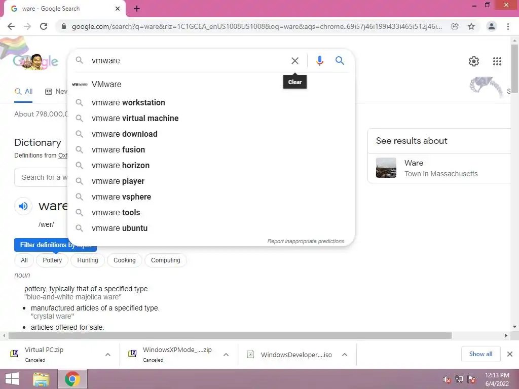Filter definitions by Pottery

coord(52,260)
